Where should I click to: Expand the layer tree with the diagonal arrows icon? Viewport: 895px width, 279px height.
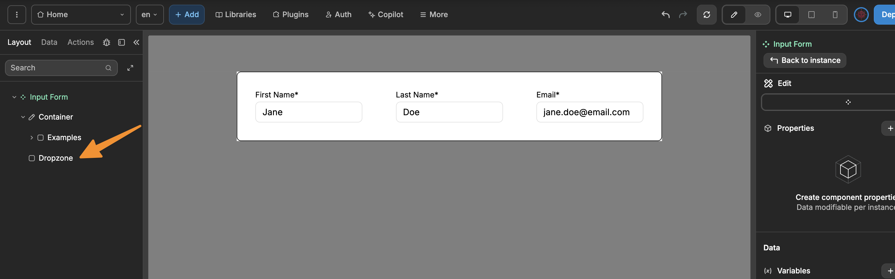click(x=130, y=68)
